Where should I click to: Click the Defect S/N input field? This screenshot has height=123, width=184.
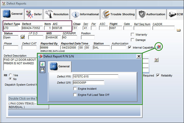(x=88, y=83)
